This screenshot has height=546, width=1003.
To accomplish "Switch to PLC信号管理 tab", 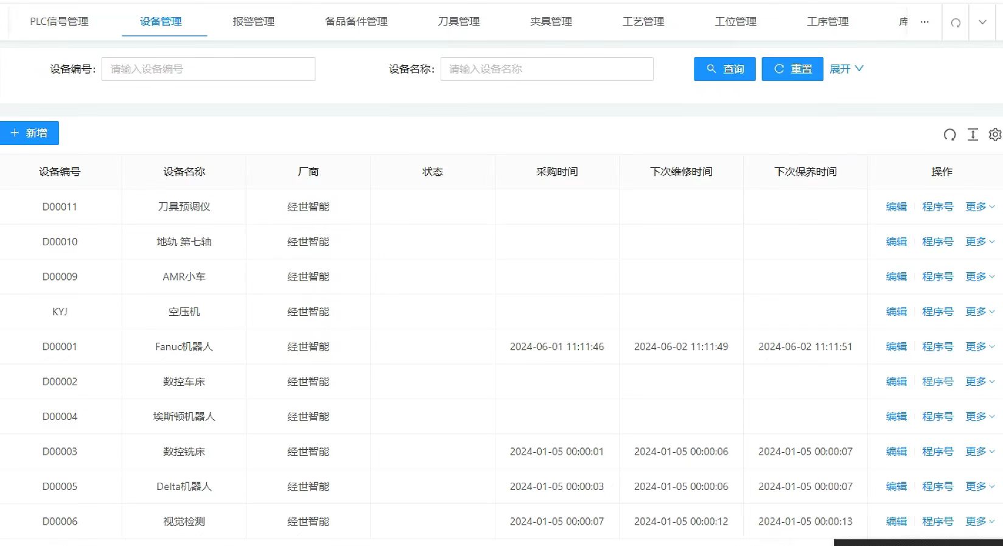I will pyautogui.click(x=59, y=22).
